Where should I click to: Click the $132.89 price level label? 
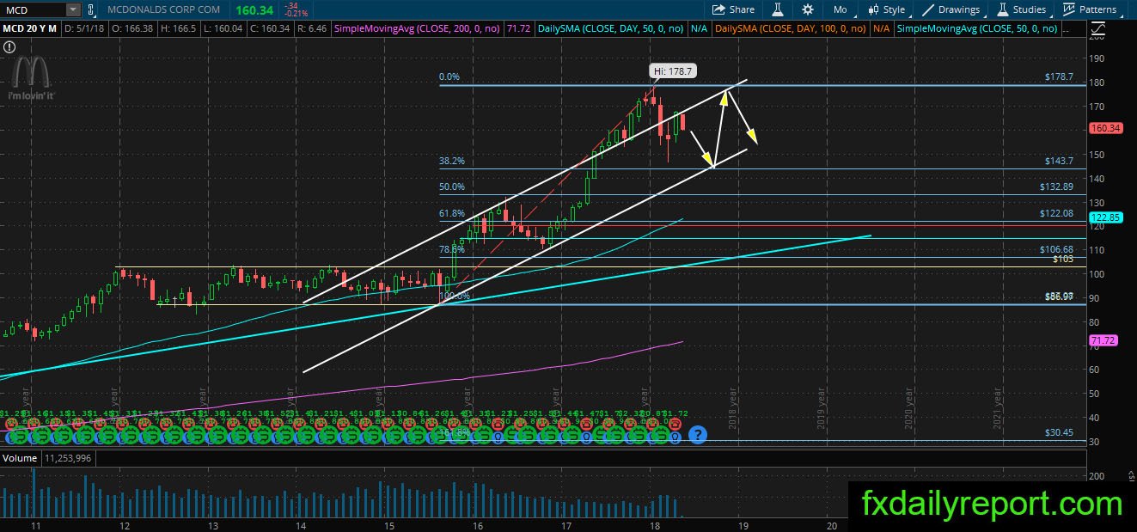(x=1056, y=187)
